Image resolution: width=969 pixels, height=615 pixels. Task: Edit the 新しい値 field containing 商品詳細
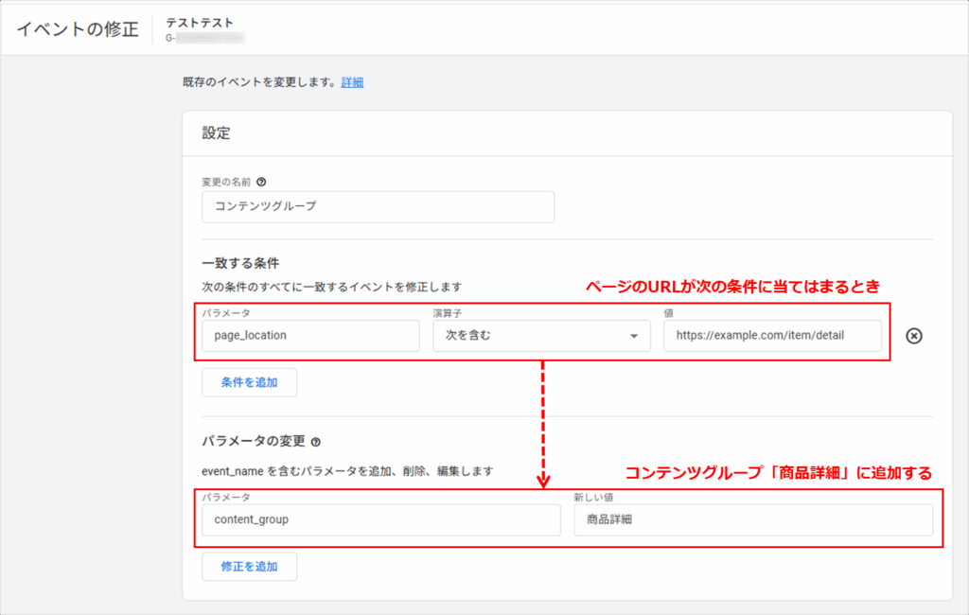[752, 519]
